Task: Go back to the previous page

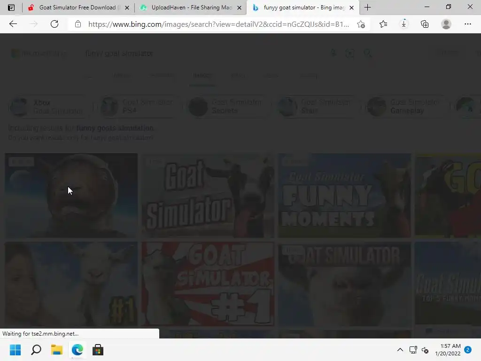Action: (13, 24)
